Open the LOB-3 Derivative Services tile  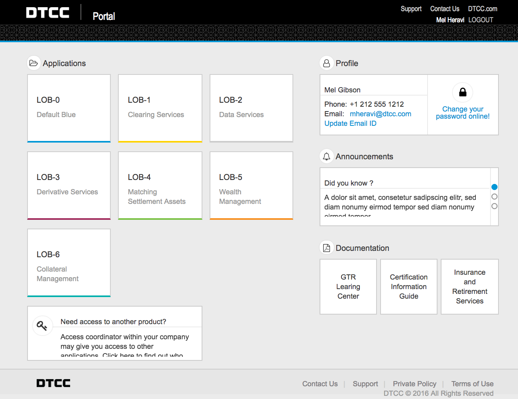(69, 186)
